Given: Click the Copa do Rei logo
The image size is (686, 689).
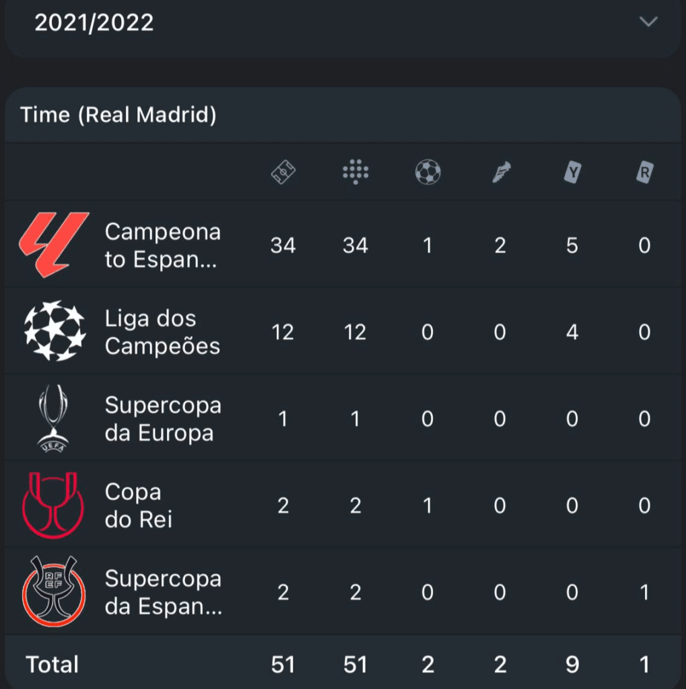Looking at the screenshot, I should point(54,505).
